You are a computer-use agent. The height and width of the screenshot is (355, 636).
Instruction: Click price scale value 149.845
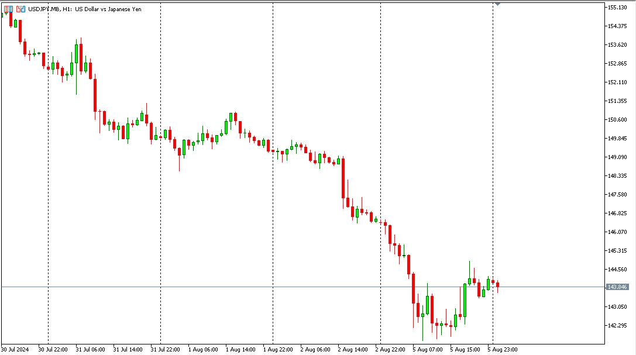617,138
